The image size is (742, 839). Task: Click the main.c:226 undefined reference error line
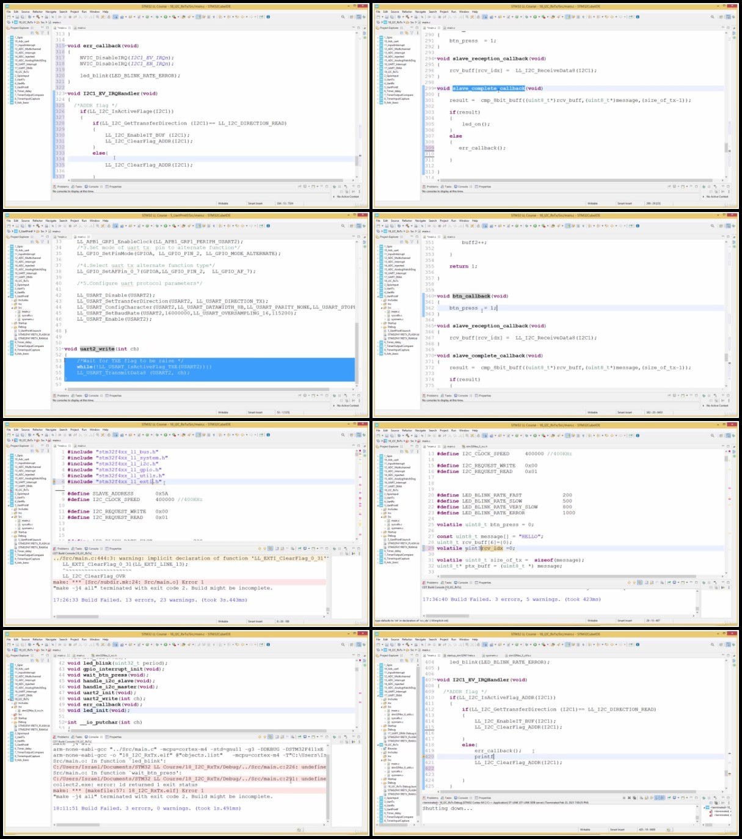point(190,767)
